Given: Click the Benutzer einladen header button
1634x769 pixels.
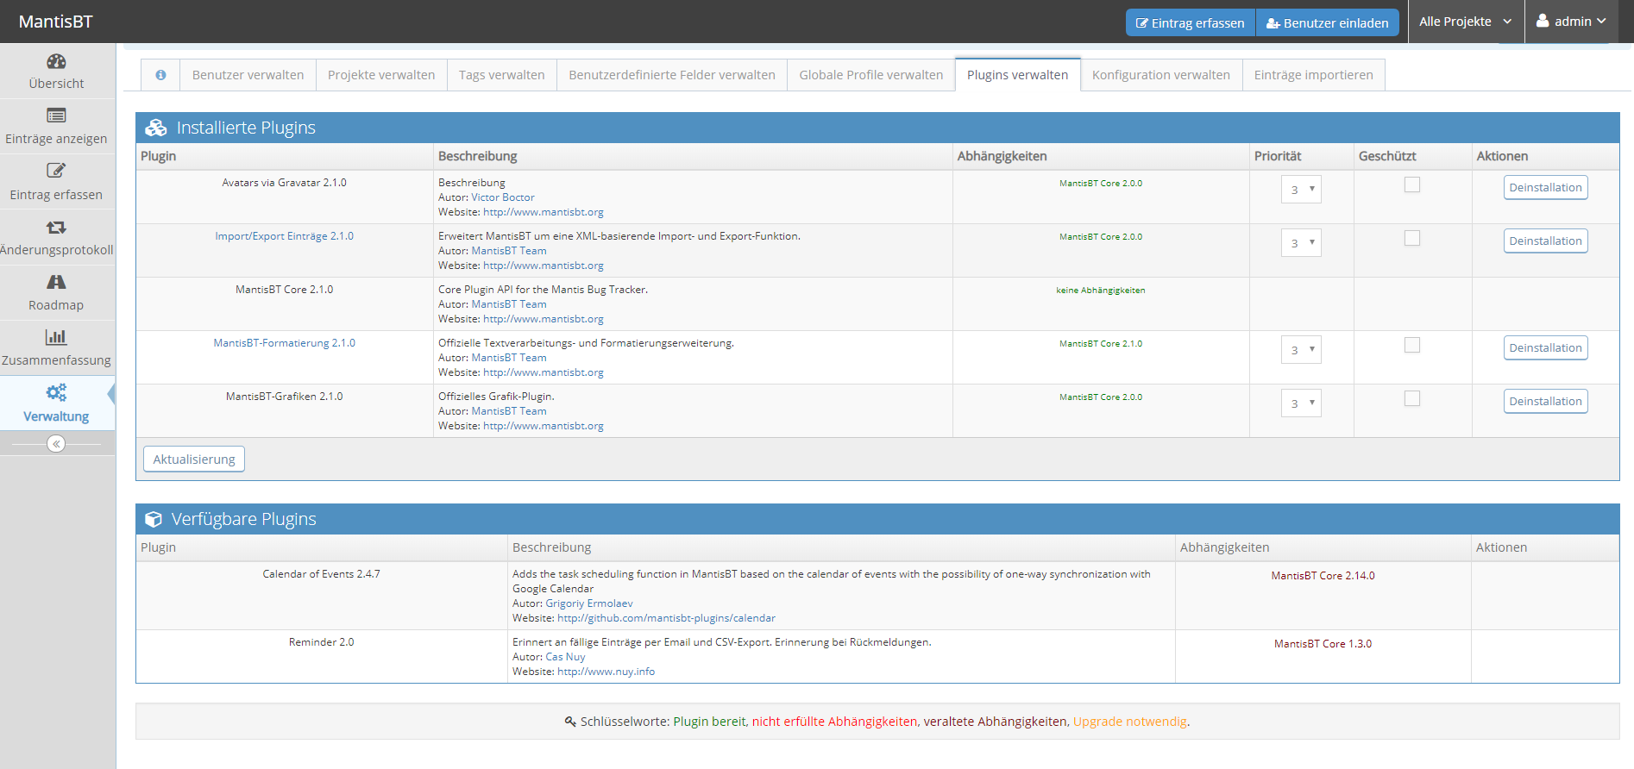Looking at the screenshot, I should (1327, 22).
